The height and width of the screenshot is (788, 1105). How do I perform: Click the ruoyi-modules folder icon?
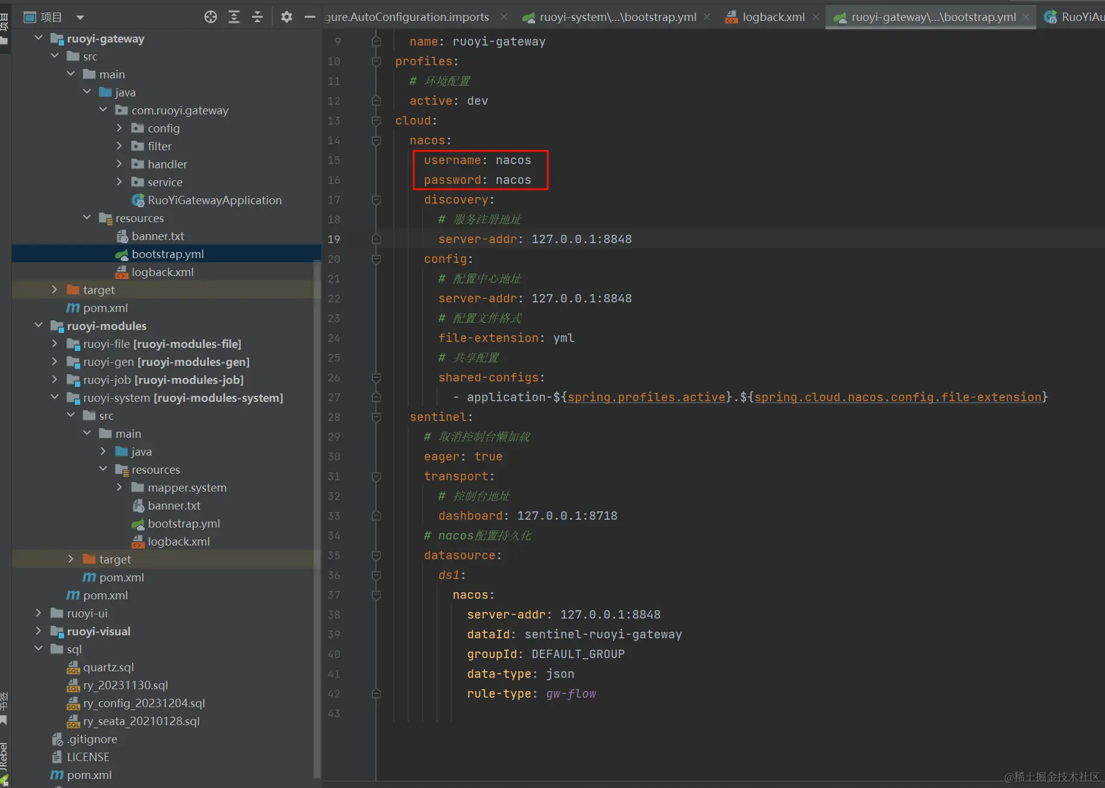point(57,326)
